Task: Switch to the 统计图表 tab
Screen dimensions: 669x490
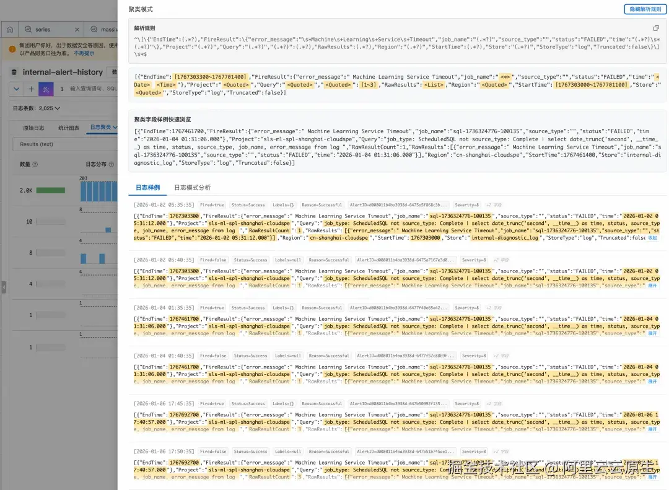Action: (x=69, y=128)
